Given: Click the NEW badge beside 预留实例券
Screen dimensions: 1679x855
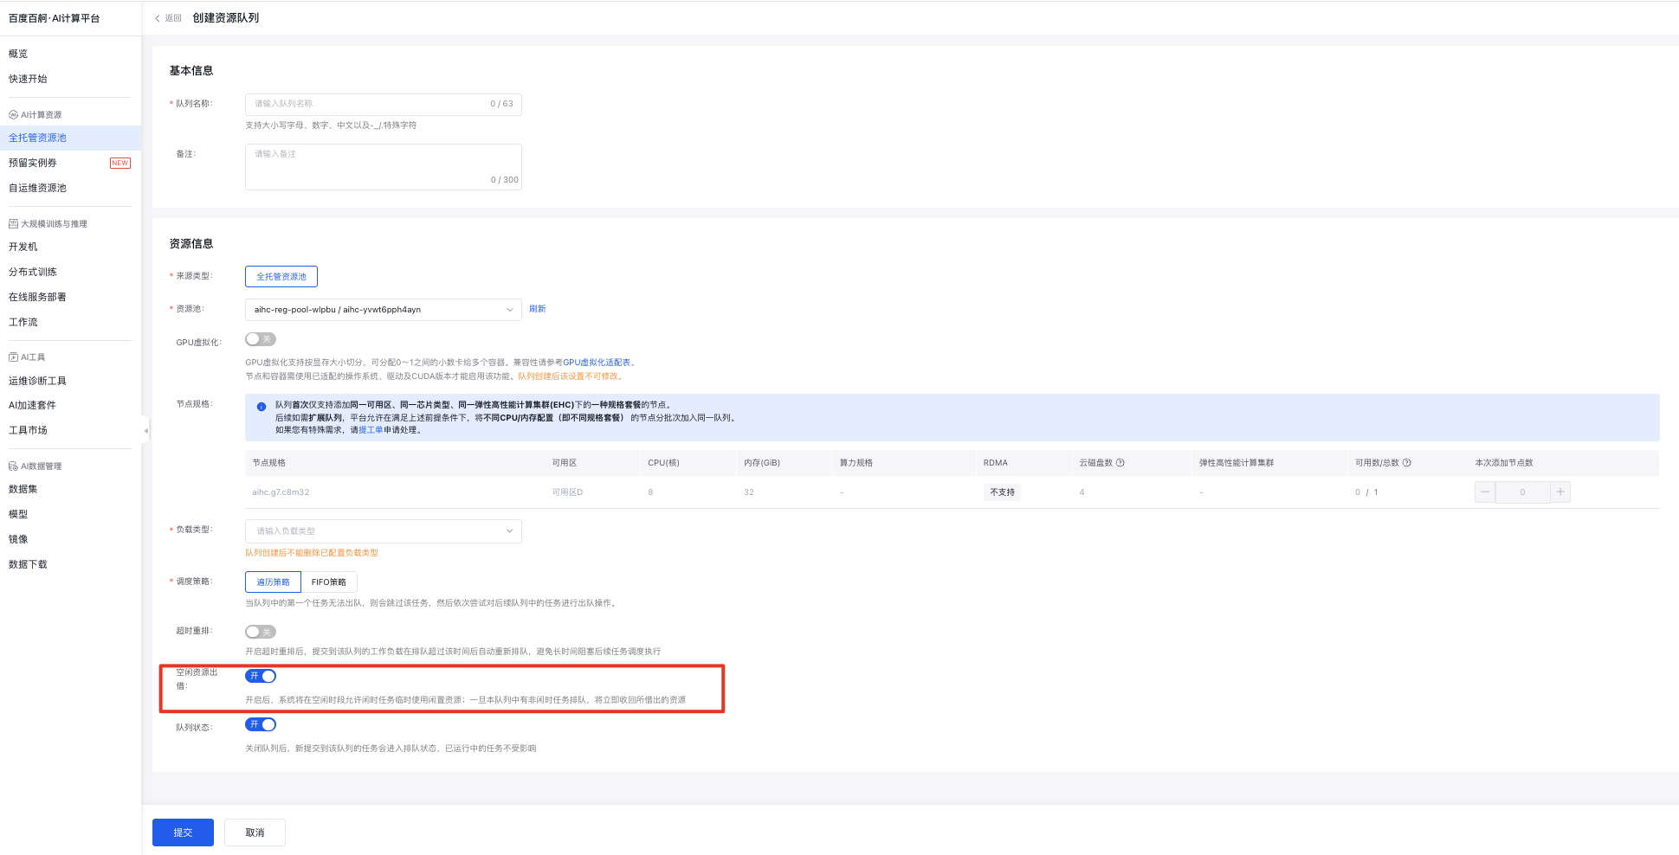Looking at the screenshot, I should (x=120, y=163).
